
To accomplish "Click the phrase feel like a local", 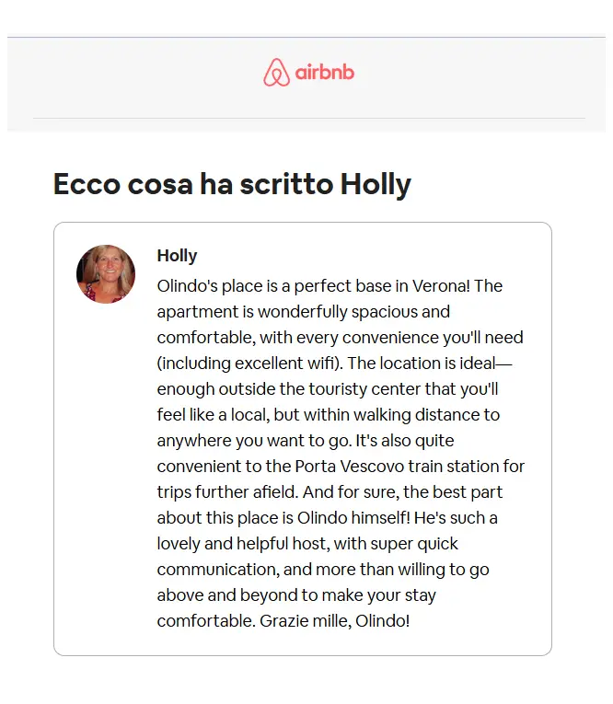I will click(214, 415).
